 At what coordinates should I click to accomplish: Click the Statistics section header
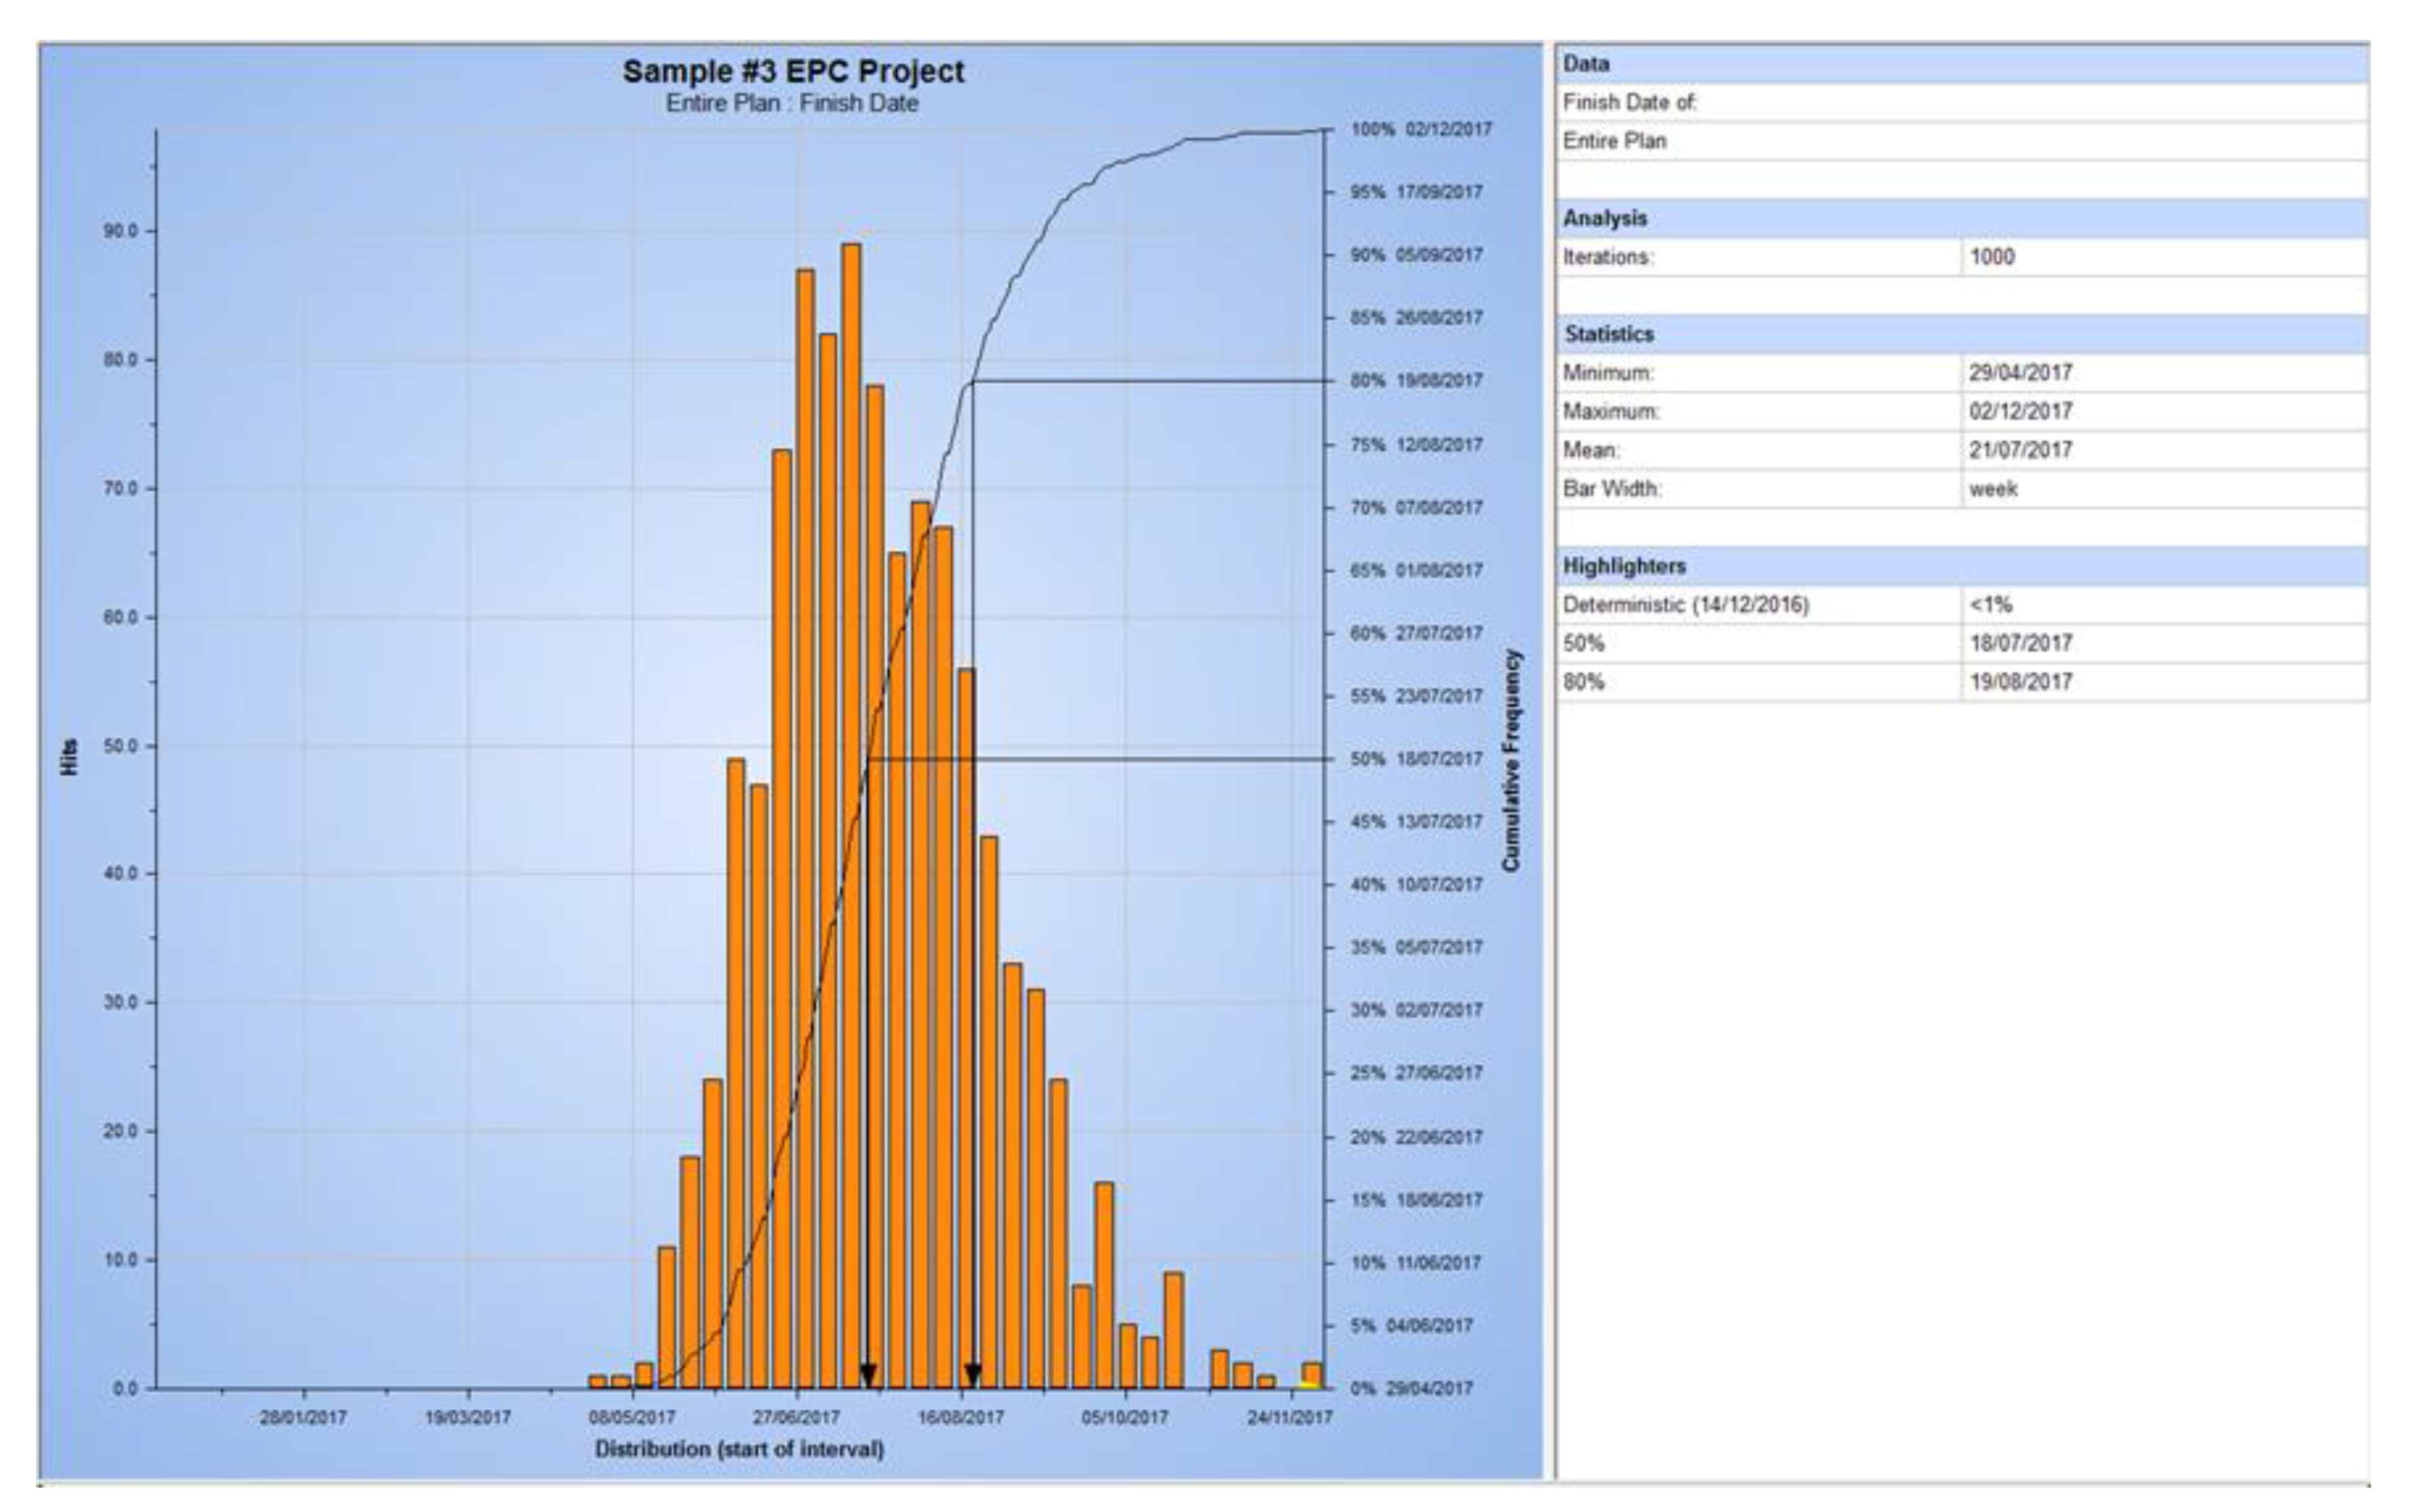tap(1609, 334)
